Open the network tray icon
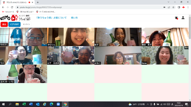Screen dimensions: 191x107 coord(161,104)
